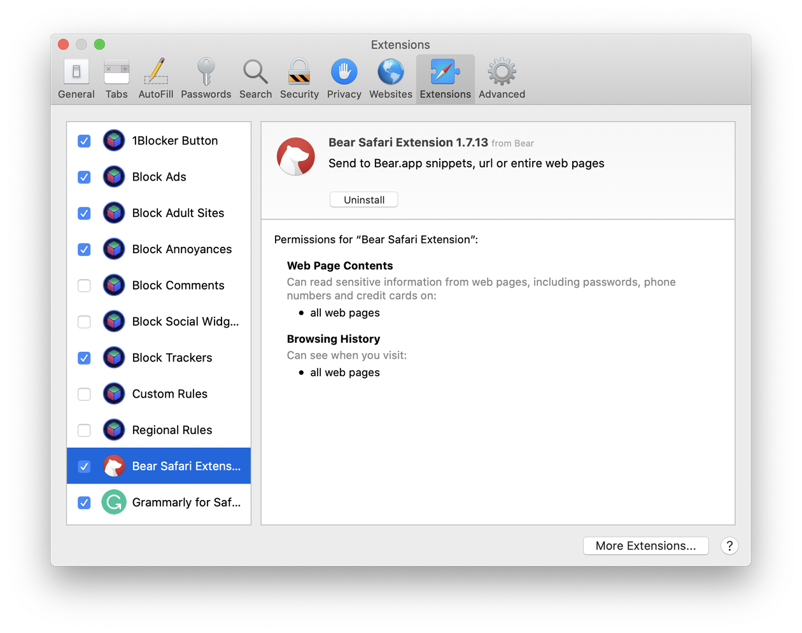
Task: Select the Block Trackers extension icon
Action: (114, 358)
